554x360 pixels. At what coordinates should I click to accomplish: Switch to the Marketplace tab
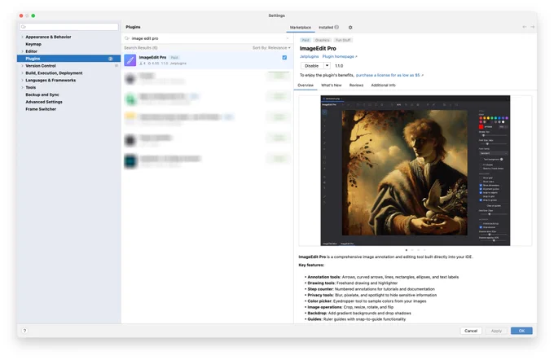click(301, 27)
